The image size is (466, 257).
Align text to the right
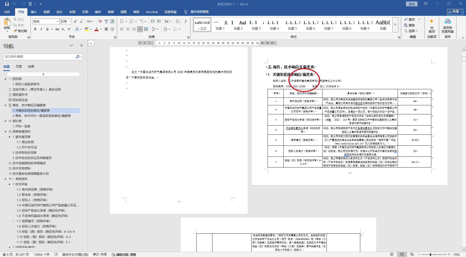pyautogui.click(x=134, y=29)
